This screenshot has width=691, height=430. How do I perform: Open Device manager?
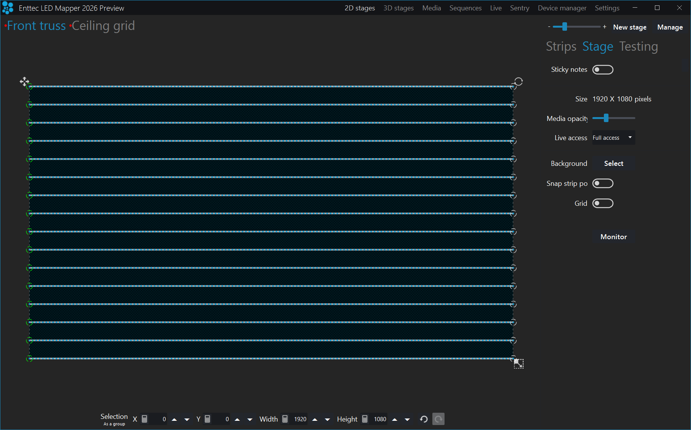pyautogui.click(x=562, y=8)
